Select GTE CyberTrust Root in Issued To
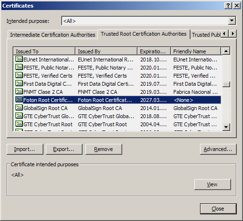Screen dimensions: 243x221 click(48, 124)
